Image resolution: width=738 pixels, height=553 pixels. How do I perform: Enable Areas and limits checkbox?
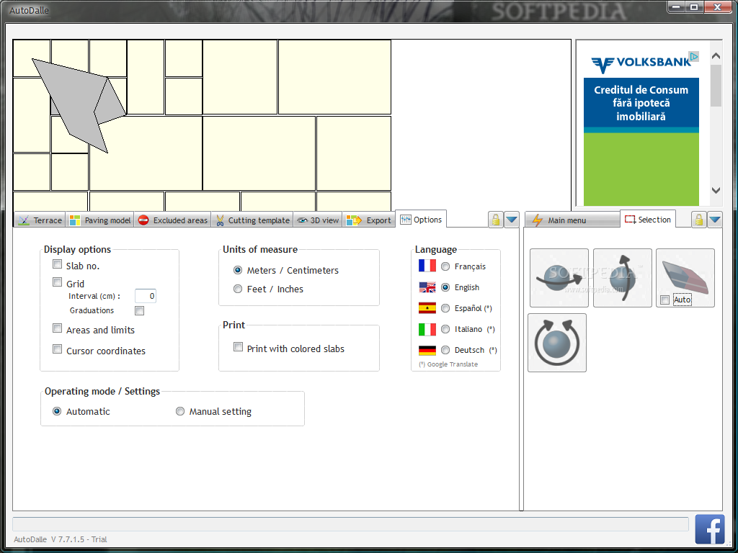58,328
